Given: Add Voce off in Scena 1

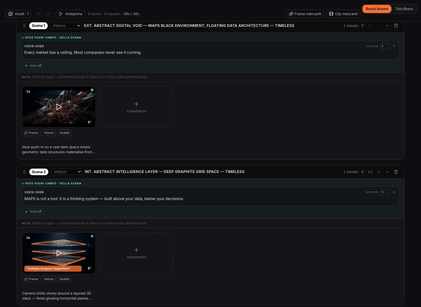Looking at the screenshot, I should coord(33,66).
